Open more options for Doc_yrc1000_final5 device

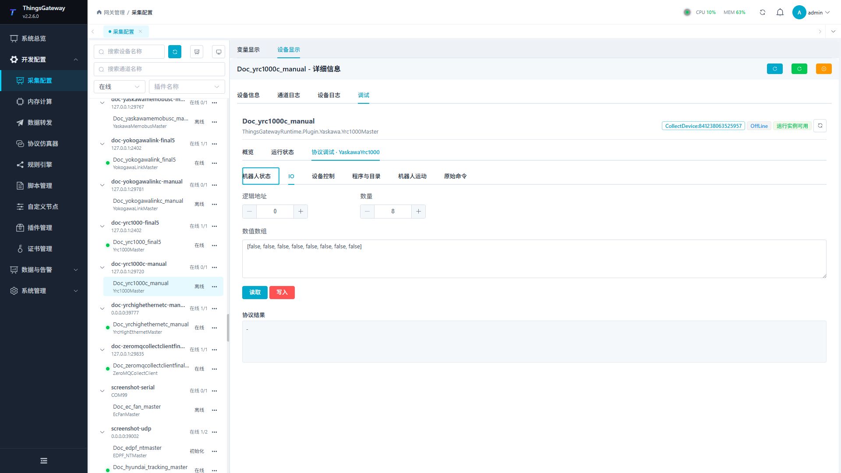coord(214,245)
